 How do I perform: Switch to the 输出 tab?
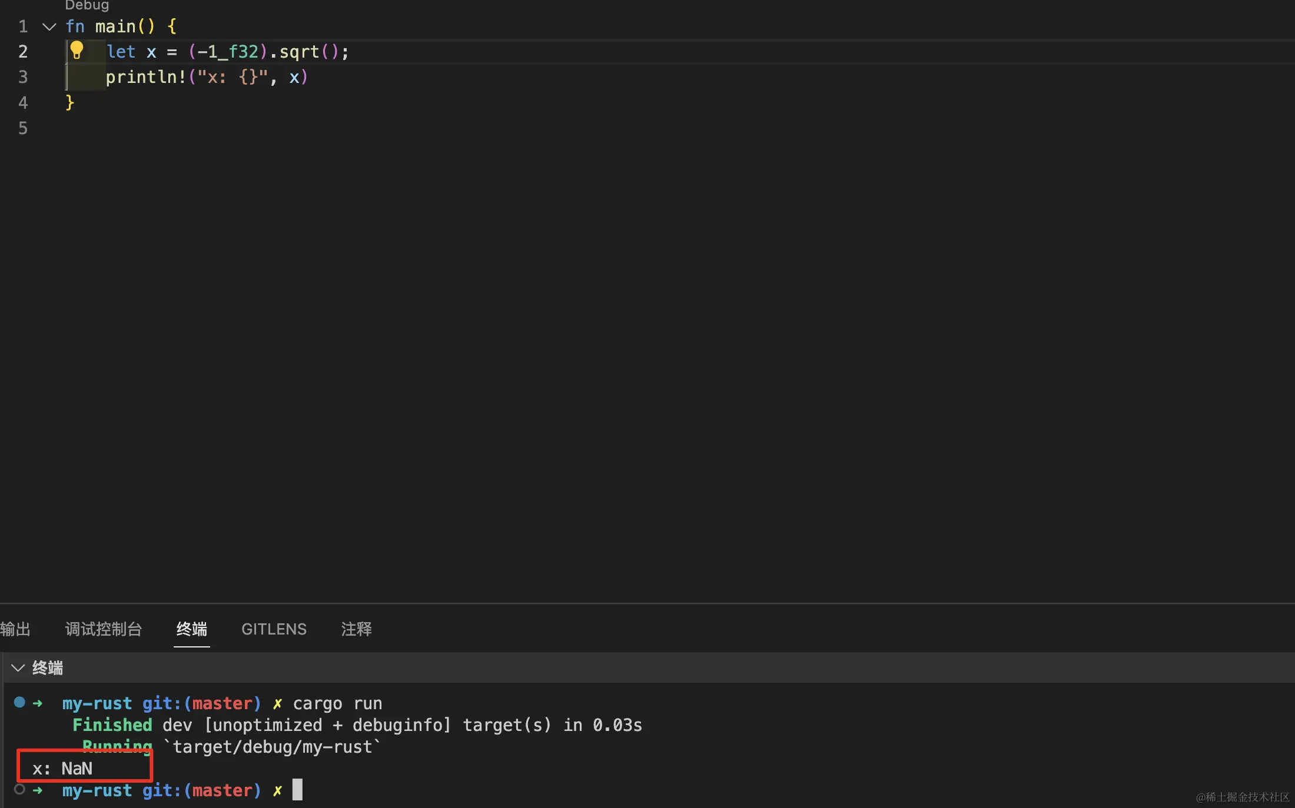(x=15, y=629)
